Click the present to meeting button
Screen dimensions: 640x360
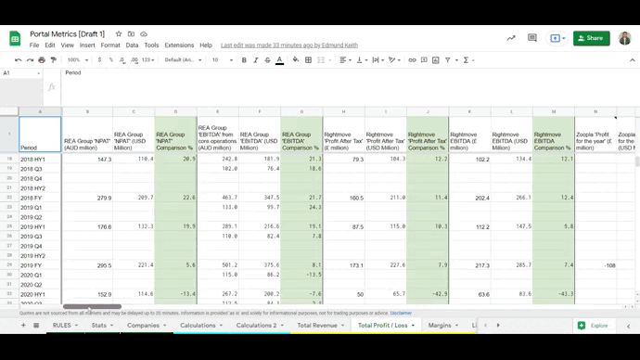click(557, 38)
